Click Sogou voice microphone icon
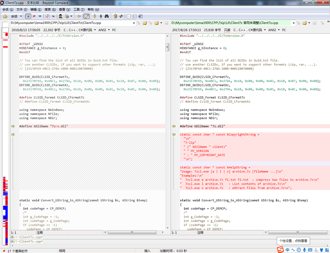 coord(304,250)
